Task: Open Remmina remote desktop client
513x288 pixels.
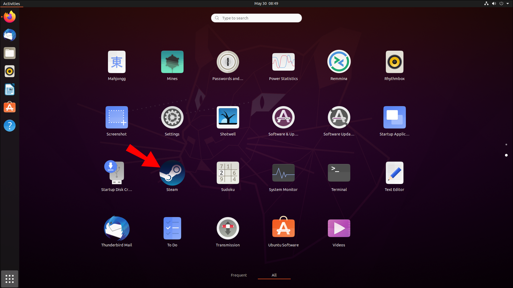Action: pos(339,62)
